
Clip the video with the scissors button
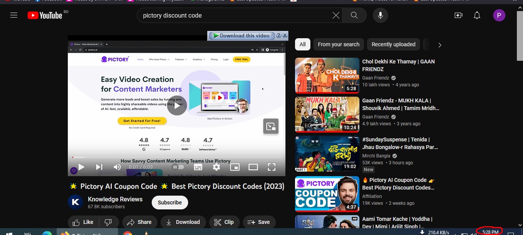click(x=224, y=222)
